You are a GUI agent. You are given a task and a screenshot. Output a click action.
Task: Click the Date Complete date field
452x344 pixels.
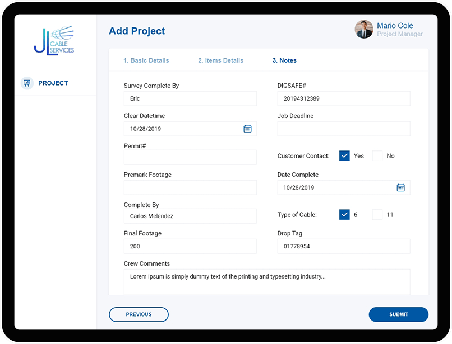pos(344,187)
